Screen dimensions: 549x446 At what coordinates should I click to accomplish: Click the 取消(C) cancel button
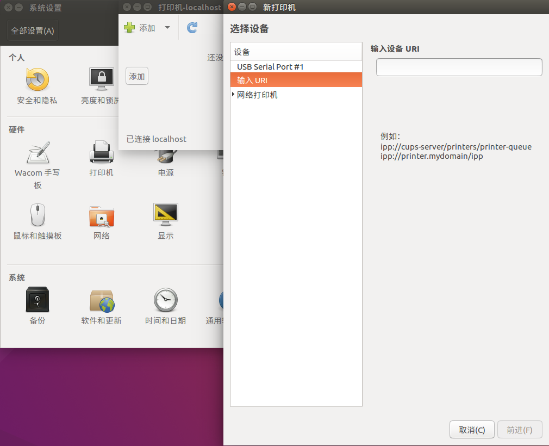pyautogui.click(x=472, y=430)
